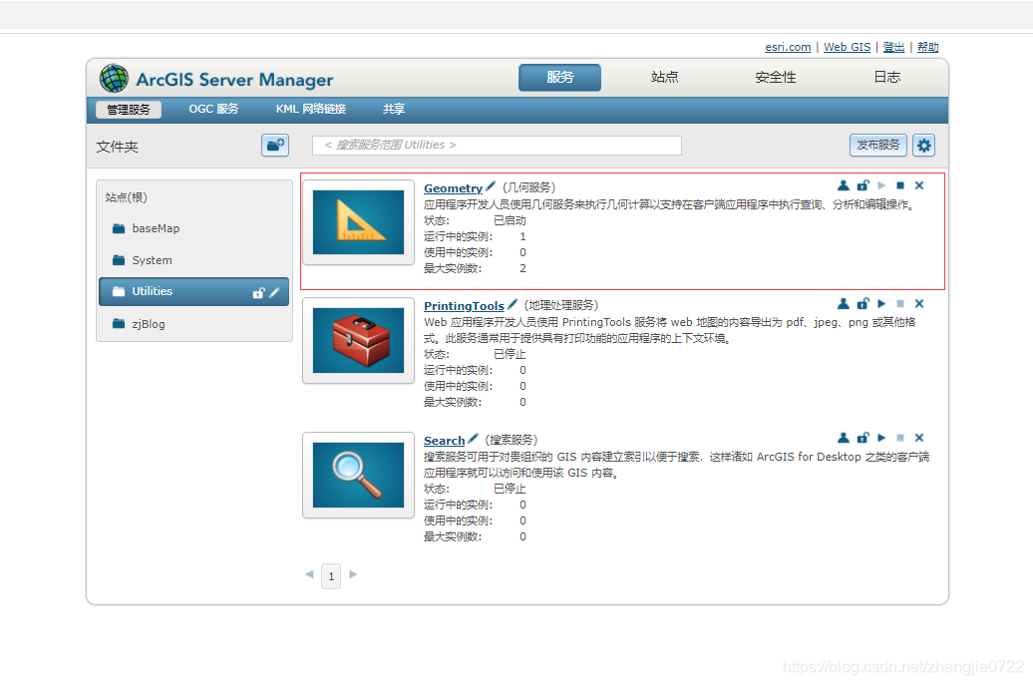Toggle the lock on the Search service
Image resolution: width=1033 pixels, height=685 pixels.
862,438
